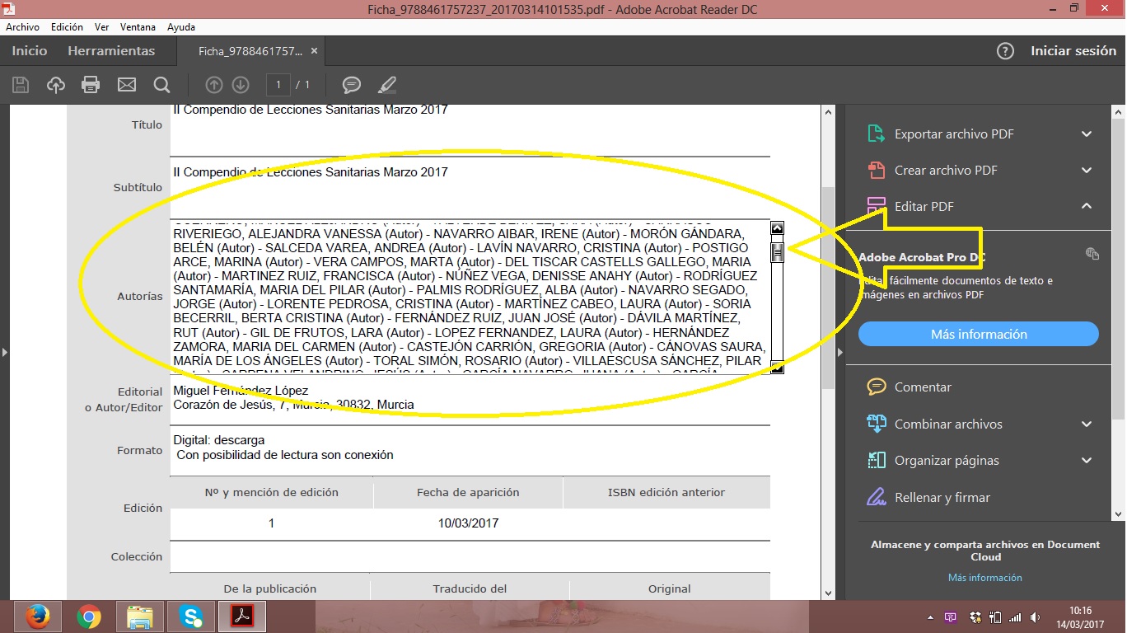Click the date 10/03/2017
The image size is (1127, 633).
click(x=468, y=523)
